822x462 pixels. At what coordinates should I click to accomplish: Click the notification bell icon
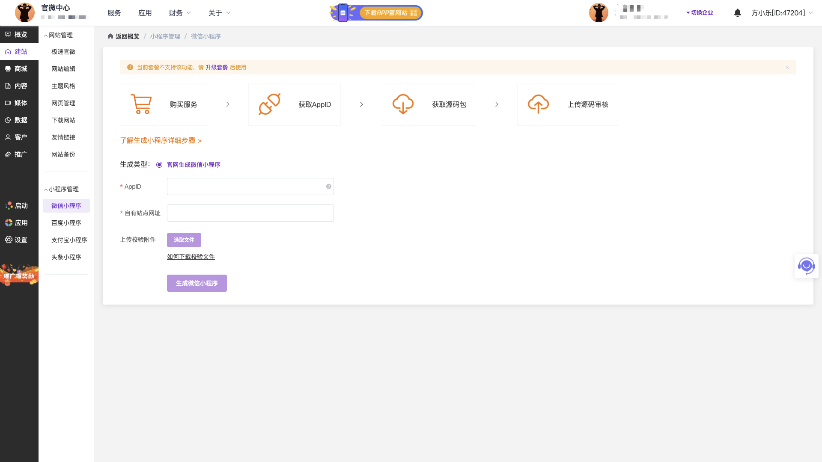click(x=737, y=13)
